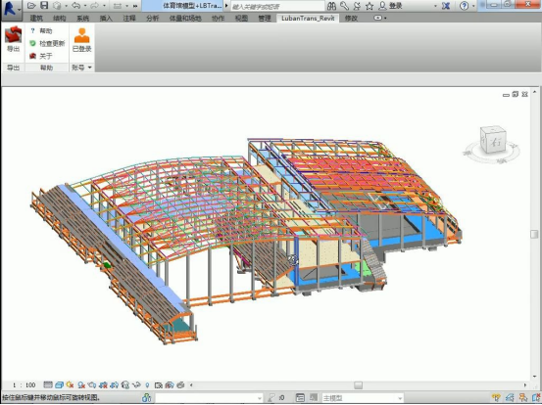542x405 pixels.
Task: Expand quick access toolbar overflow chevron
Action: click(x=135, y=6)
